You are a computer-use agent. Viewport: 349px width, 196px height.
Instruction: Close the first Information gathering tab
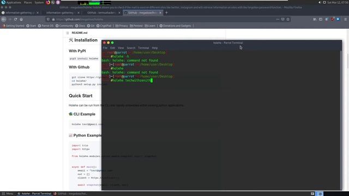(38, 13)
